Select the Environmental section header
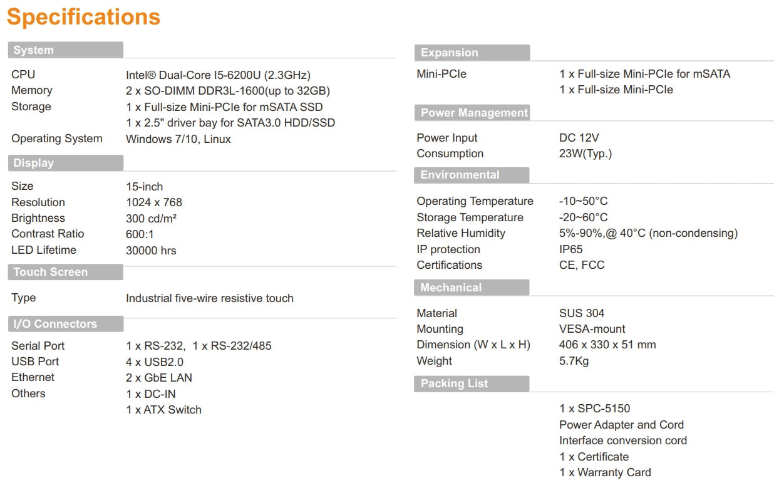Screen dimensions: 774x485 460,175
